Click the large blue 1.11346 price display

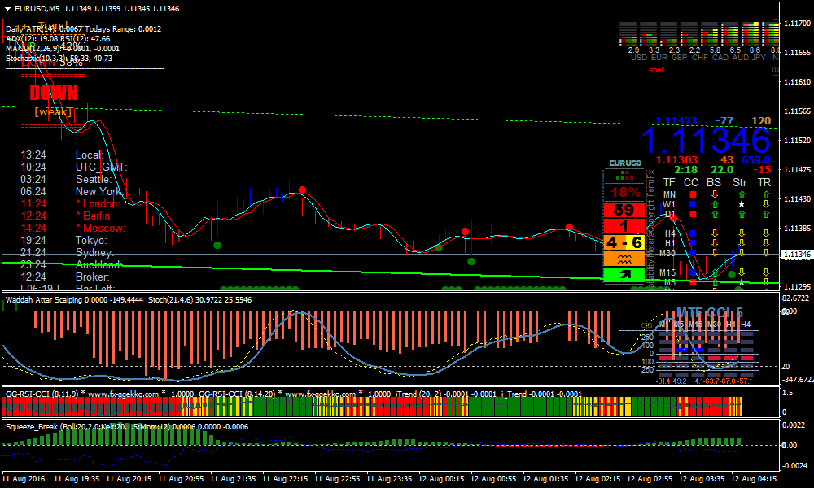click(705, 141)
